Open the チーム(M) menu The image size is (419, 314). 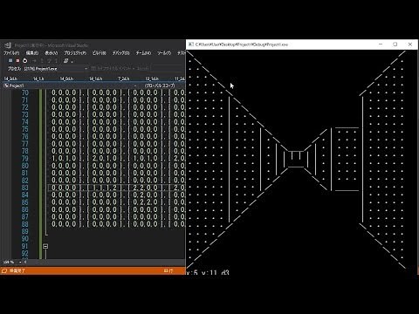click(x=143, y=53)
